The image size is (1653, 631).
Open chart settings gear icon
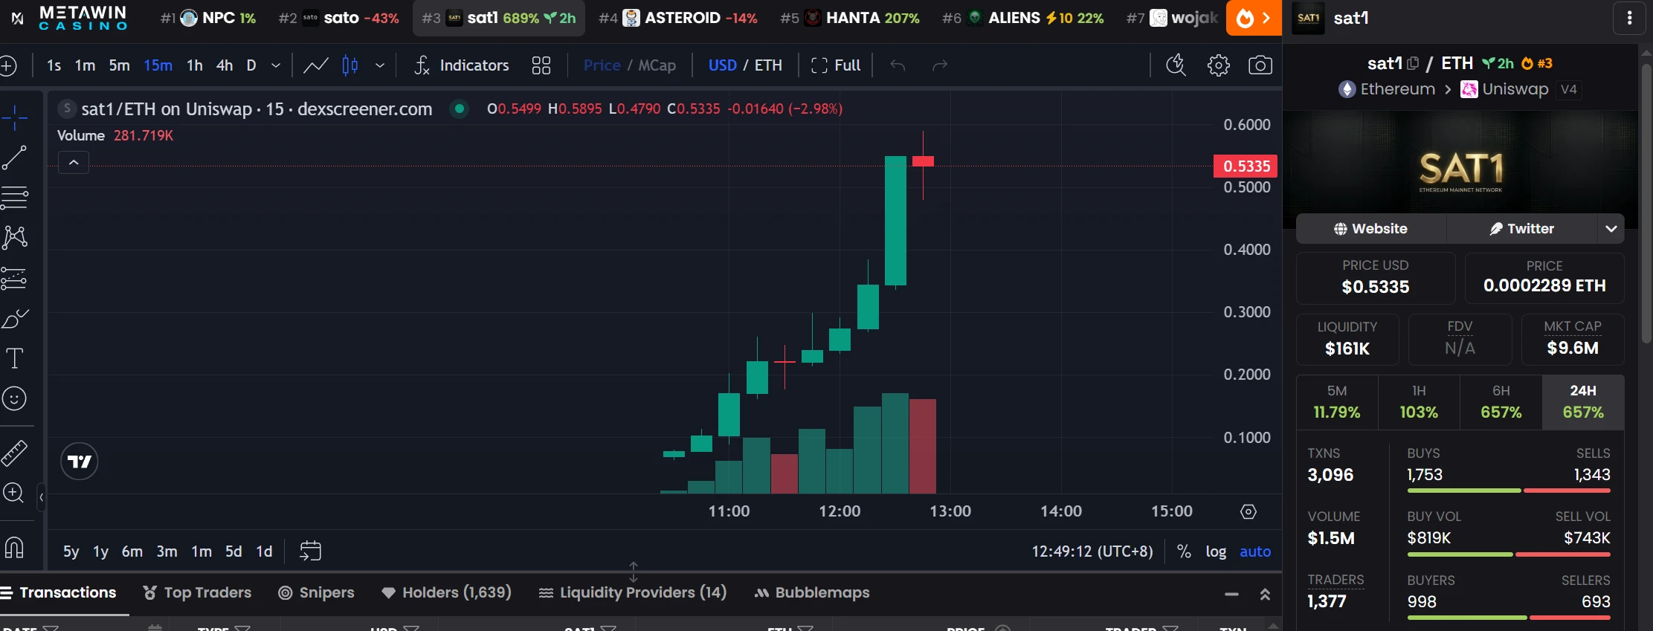click(1218, 65)
